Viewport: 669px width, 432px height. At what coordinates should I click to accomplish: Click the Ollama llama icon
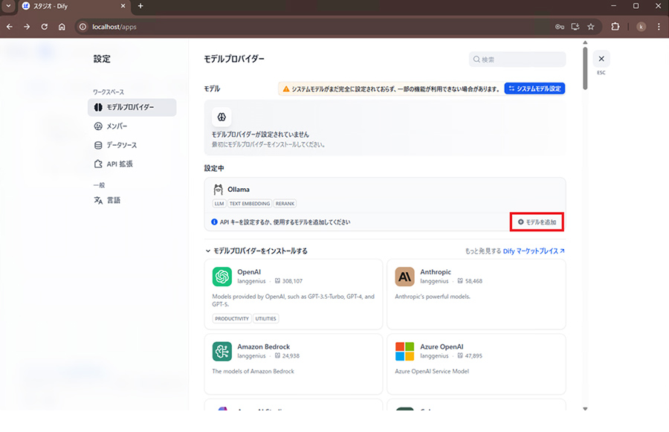click(218, 189)
